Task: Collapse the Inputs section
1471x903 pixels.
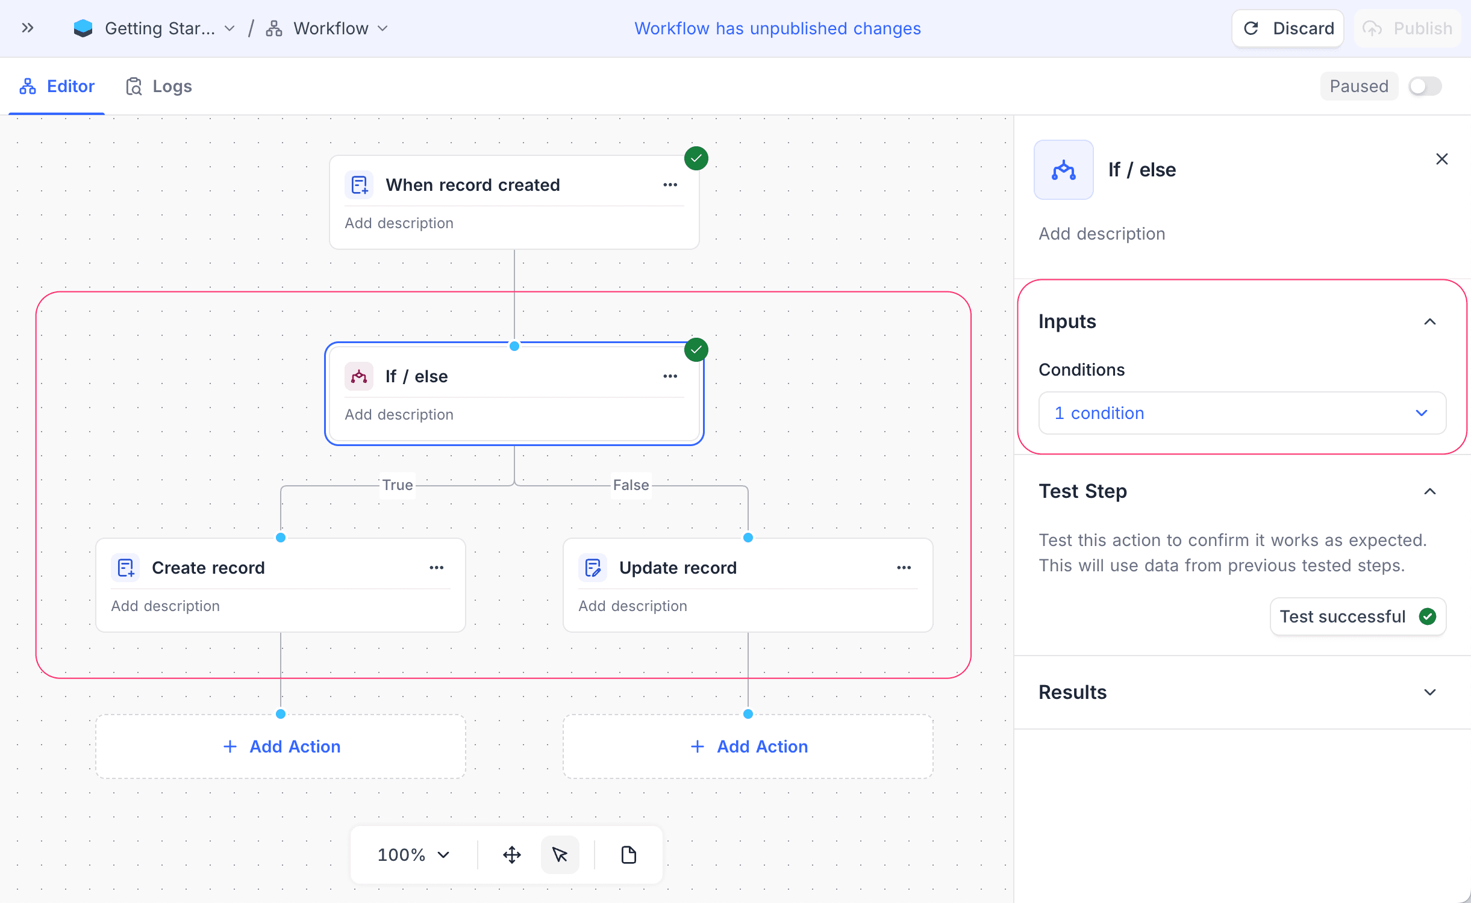Action: point(1429,321)
